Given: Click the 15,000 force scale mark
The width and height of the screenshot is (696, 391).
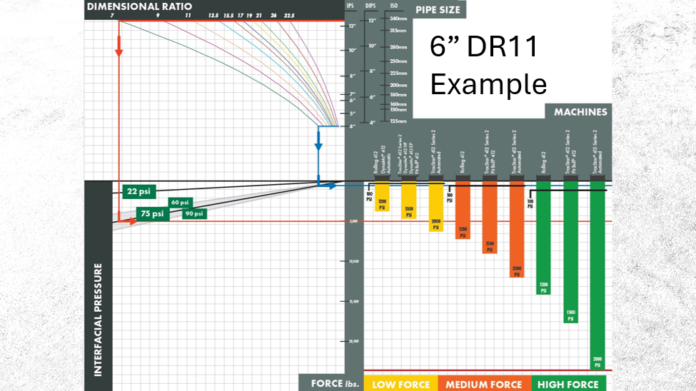Looking at the screenshot, I should pos(354,301).
